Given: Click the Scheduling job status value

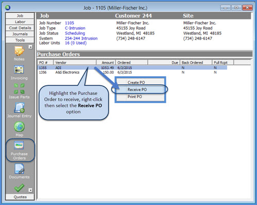Looking at the screenshot, I should 75,33.
